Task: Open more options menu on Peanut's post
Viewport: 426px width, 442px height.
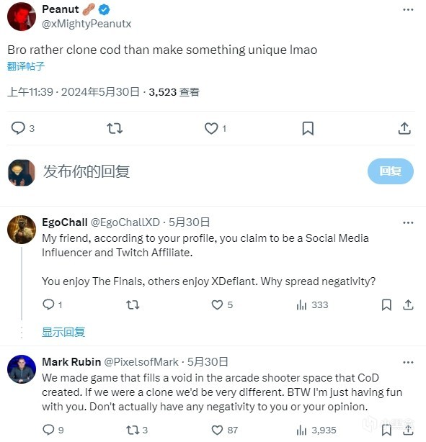Action: pos(408,9)
